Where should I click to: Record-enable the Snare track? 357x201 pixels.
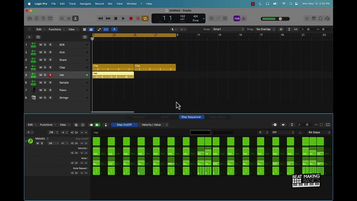[x=50, y=60]
